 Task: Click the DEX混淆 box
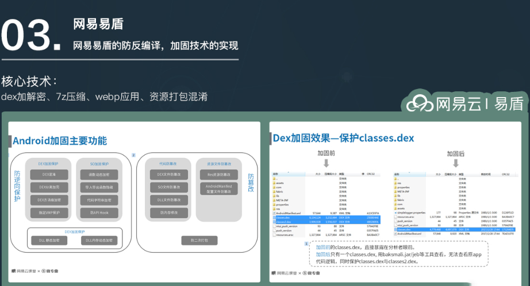coord(49,175)
